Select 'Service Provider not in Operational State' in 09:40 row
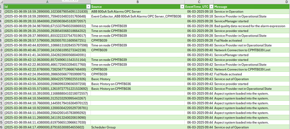 tap(252, 45)
